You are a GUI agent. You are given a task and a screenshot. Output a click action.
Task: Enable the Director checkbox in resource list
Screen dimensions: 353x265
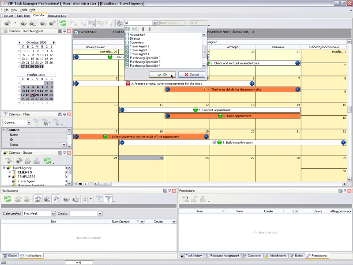(x=128, y=38)
